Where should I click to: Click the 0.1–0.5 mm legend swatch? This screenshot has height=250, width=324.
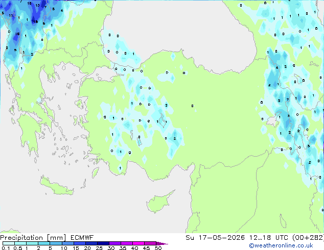pos(9,243)
